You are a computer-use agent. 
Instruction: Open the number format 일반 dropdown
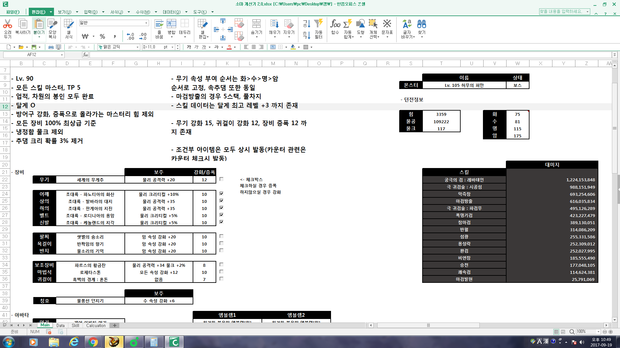[x=146, y=23]
